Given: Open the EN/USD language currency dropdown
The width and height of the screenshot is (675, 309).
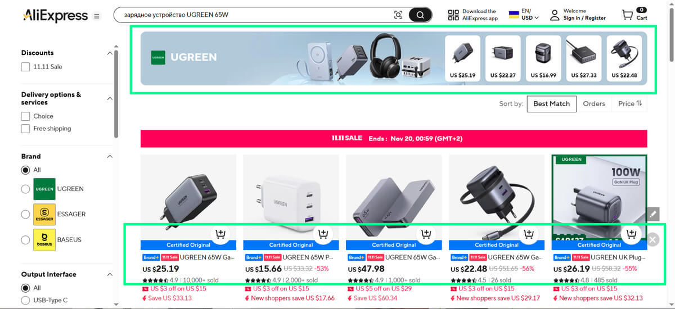Looking at the screenshot, I should [524, 15].
